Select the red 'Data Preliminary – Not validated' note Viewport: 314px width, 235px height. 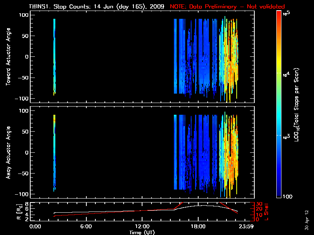[227, 7]
